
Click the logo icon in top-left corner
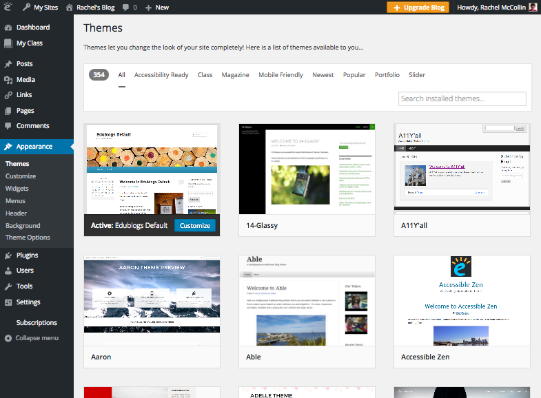point(8,7)
